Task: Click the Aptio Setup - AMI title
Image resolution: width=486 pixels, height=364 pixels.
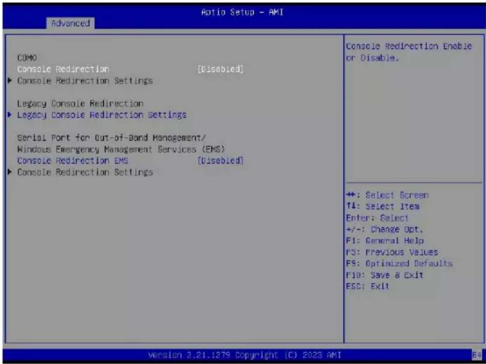Action: point(242,13)
